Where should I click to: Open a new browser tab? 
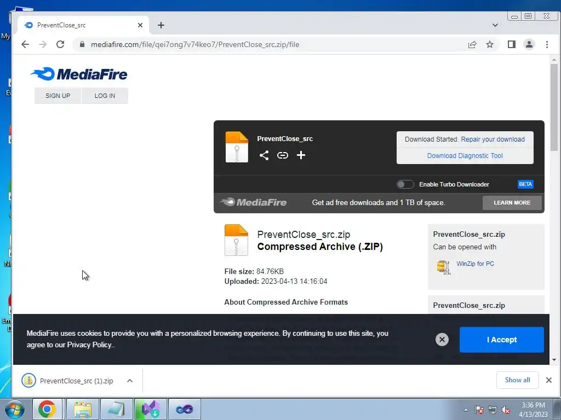point(161,25)
